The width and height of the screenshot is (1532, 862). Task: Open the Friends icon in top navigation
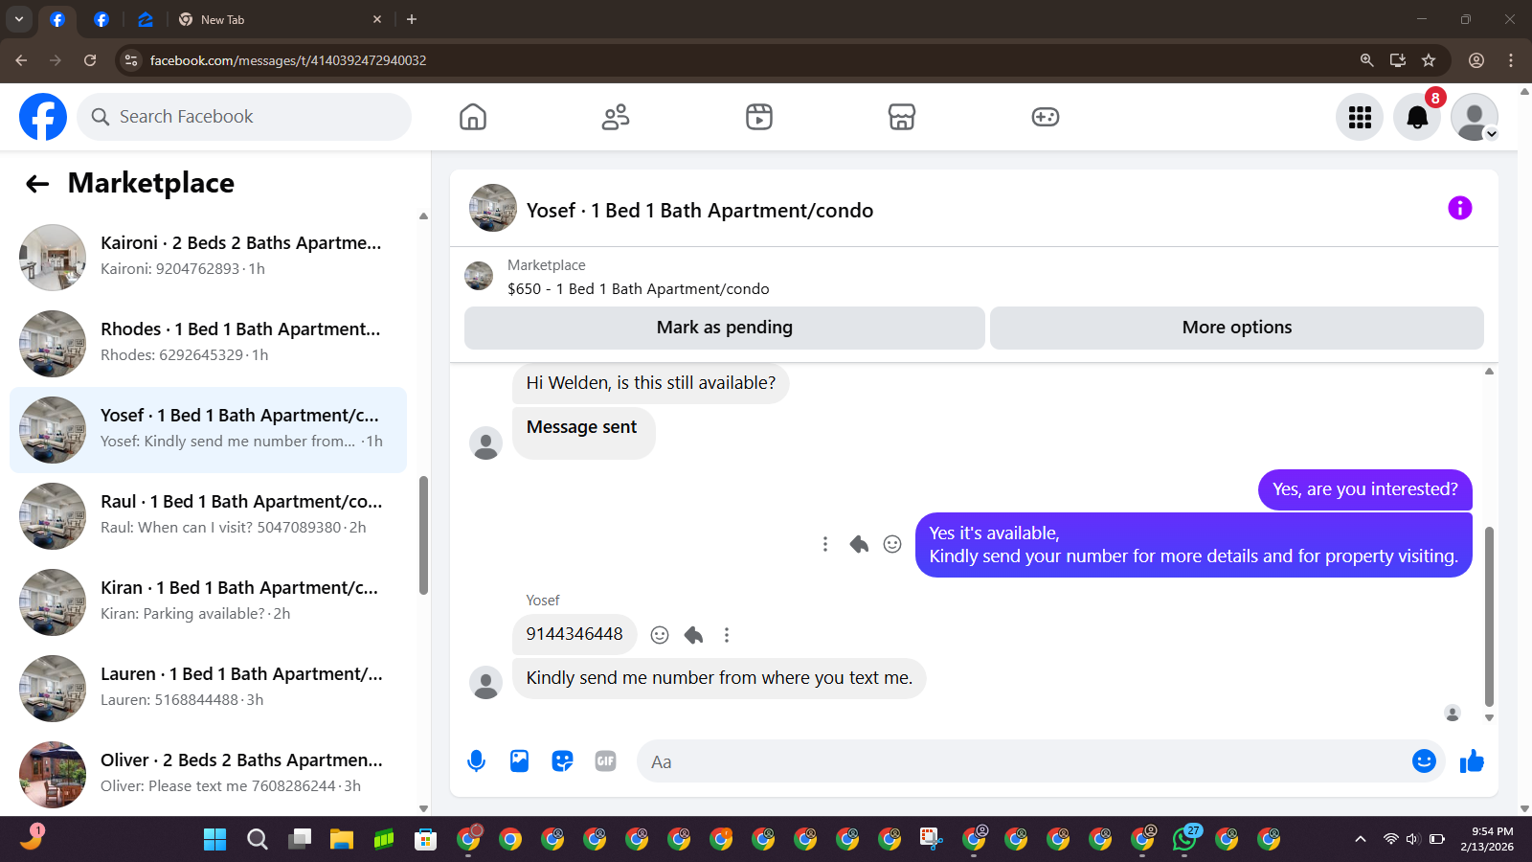tap(616, 117)
